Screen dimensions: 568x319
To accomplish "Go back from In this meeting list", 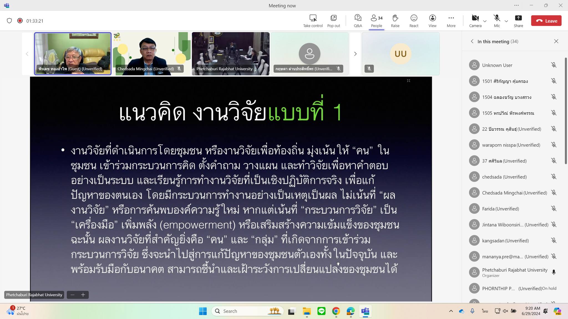I will [x=472, y=41].
